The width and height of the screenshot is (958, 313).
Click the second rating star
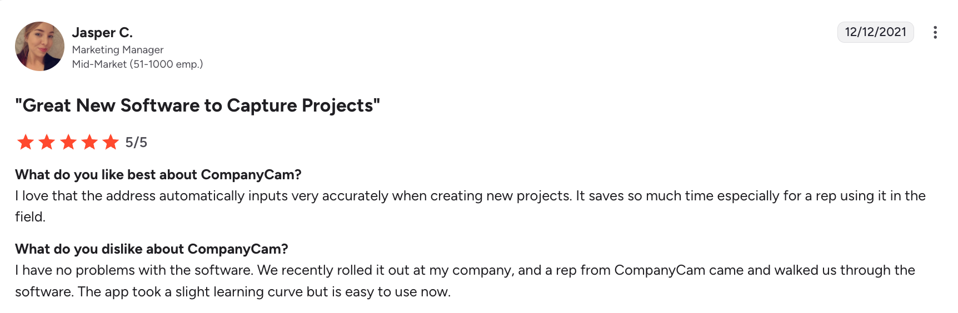point(47,143)
